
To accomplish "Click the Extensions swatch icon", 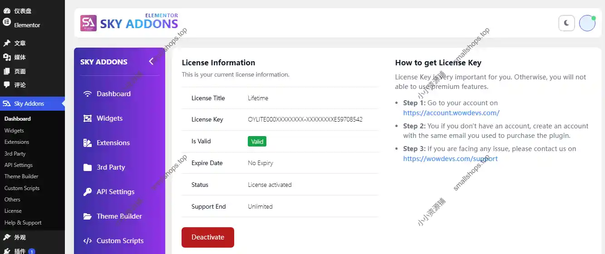I will [88, 143].
